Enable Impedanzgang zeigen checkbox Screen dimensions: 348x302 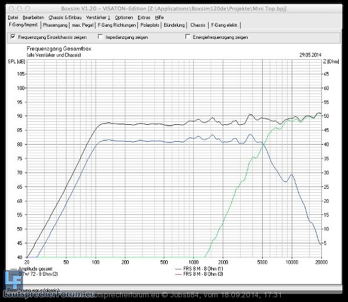click(100, 37)
